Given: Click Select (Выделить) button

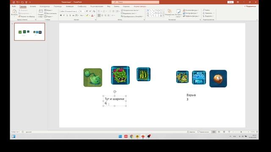Looking at the screenshot, I should click(x=208, y=16).
